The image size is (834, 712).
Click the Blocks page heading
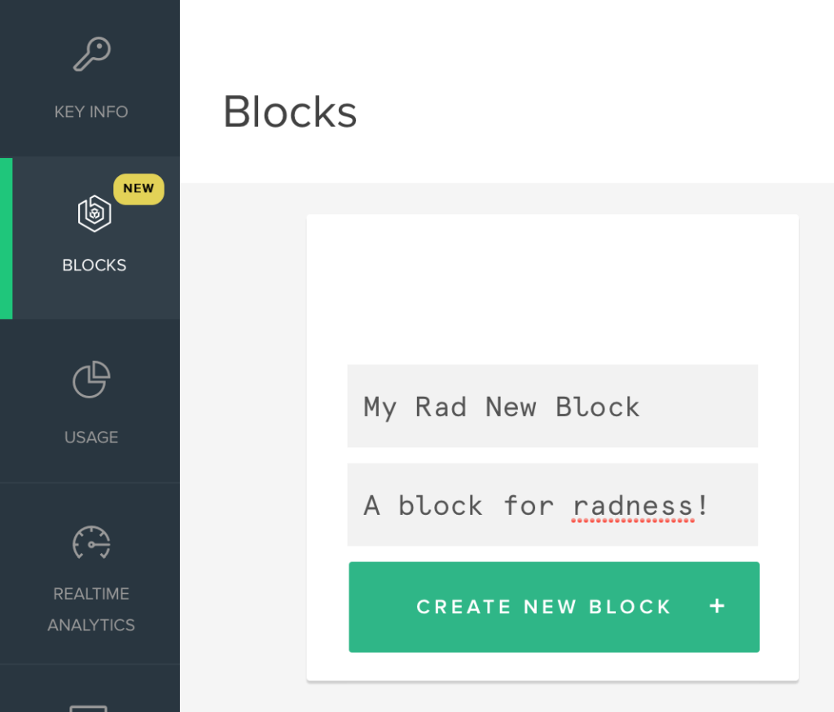(290, 112)
